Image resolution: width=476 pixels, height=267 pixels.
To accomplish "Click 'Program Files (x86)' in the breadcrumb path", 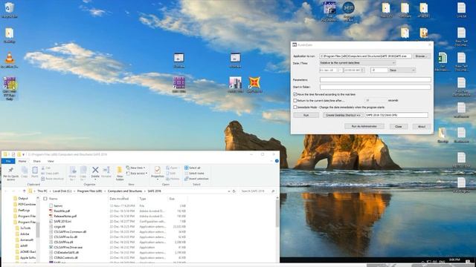I will coord(89,191).
